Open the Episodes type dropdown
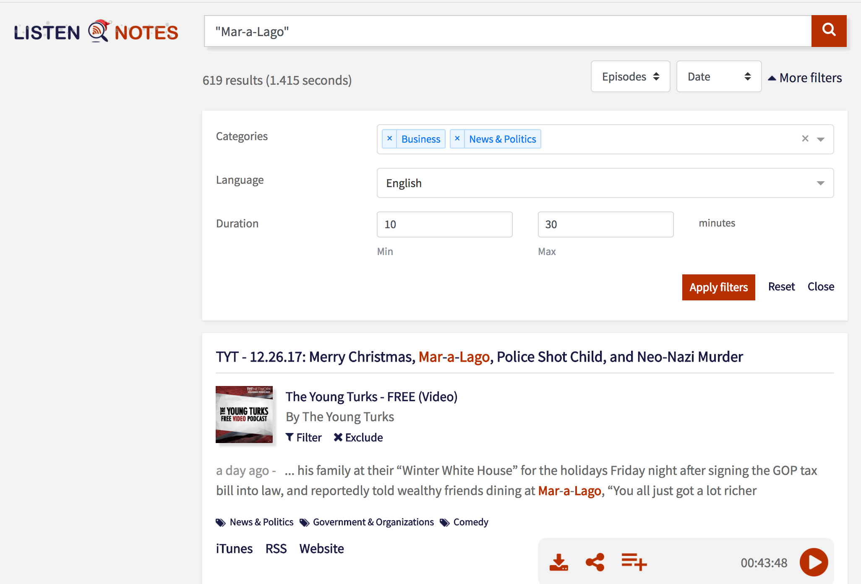The width and height of the screenshot is (861, 584). pos(630,77)
